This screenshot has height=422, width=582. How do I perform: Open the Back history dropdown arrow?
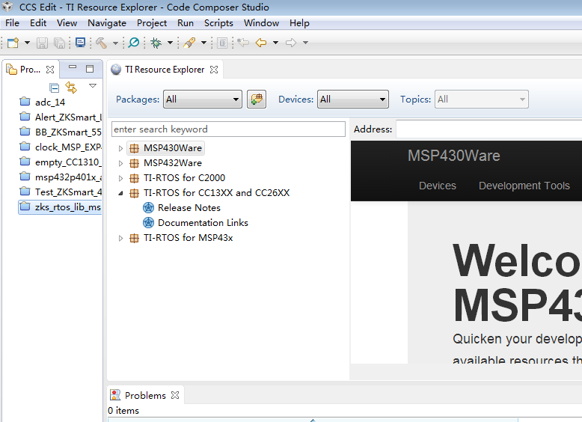coord(275,43)
